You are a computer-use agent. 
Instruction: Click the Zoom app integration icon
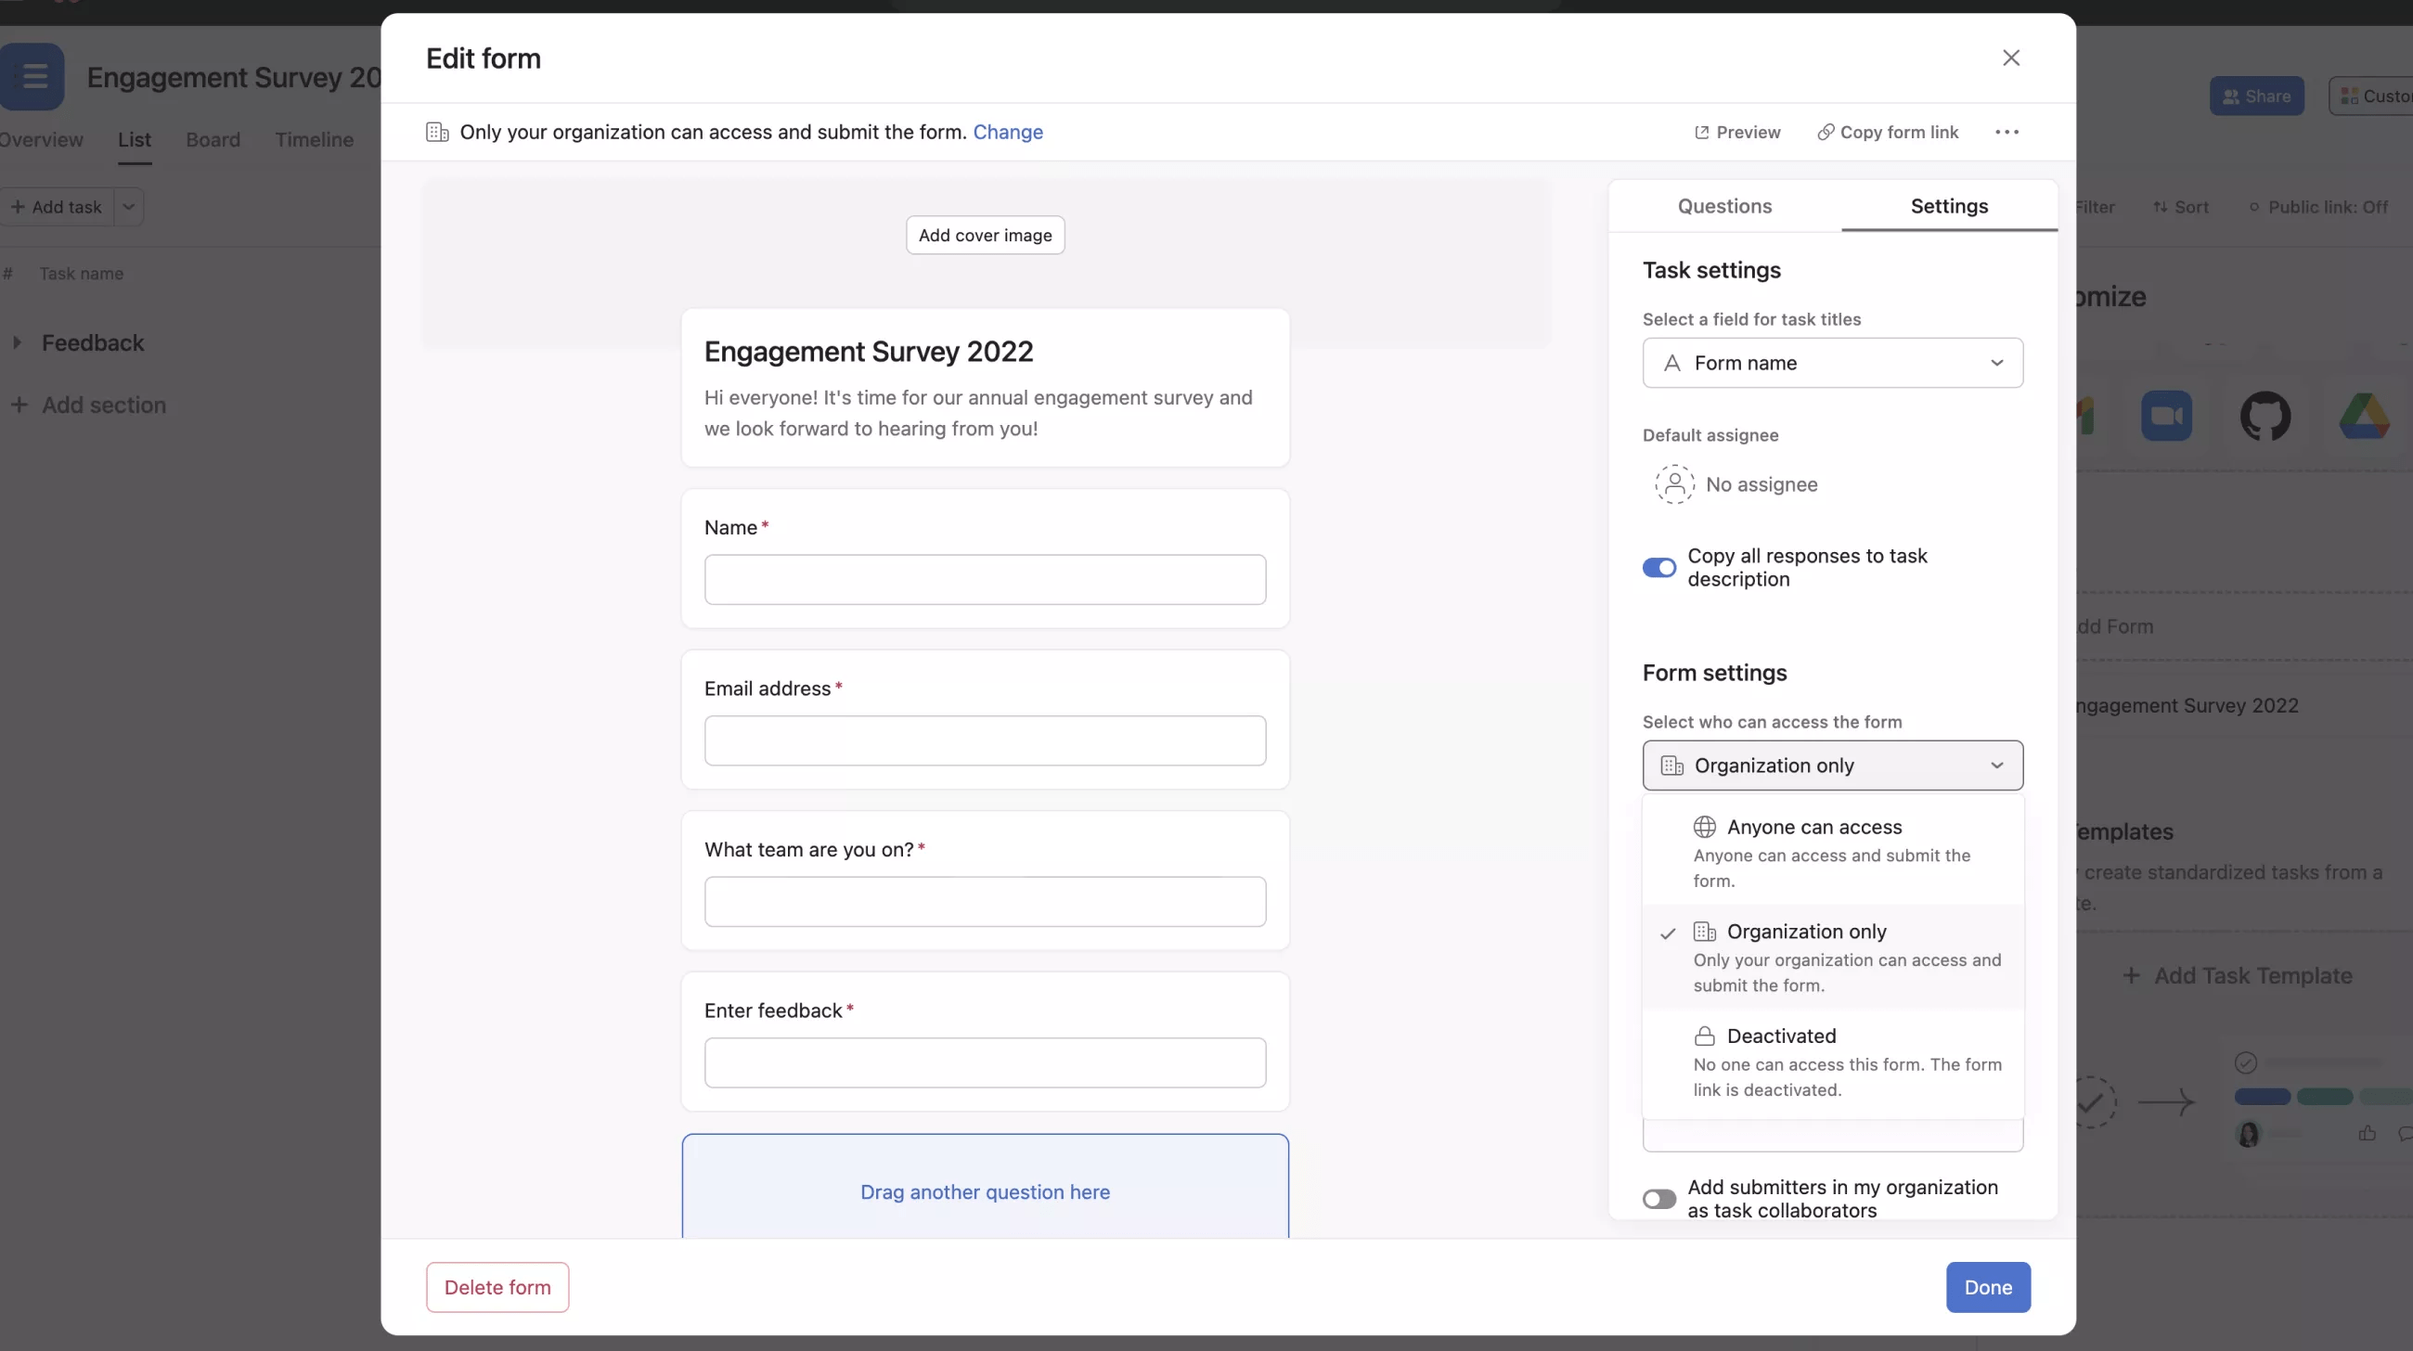[x=2166, y=416]
